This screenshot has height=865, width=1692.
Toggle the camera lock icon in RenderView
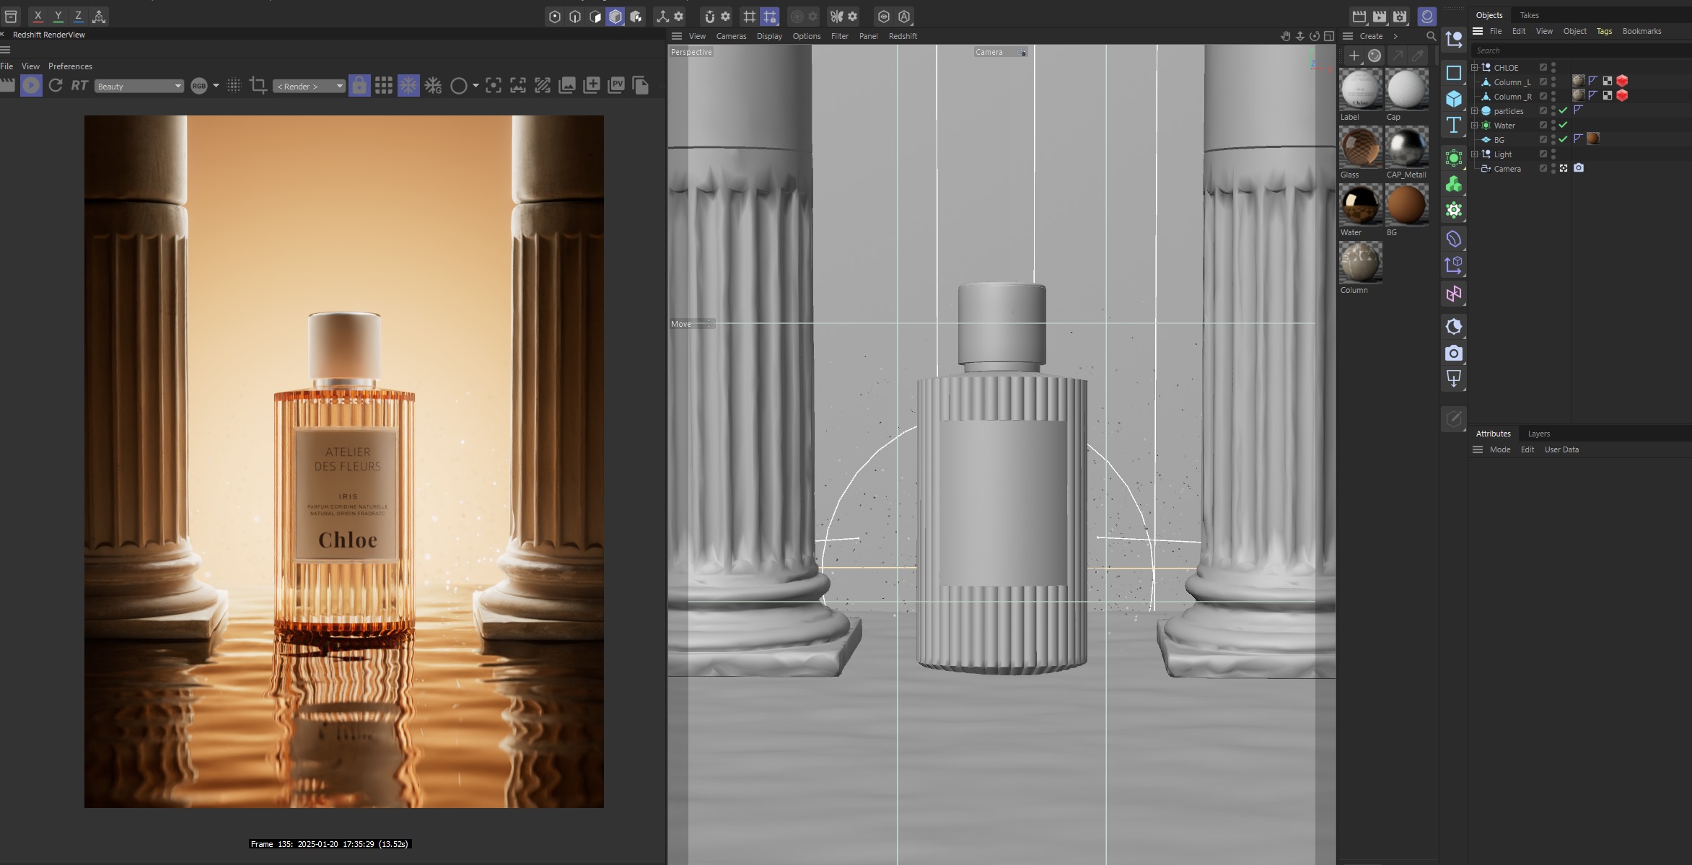coord(359,85)
